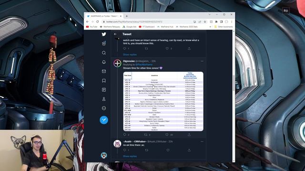Open Twitter Home from sidebar
This screenshot has height=171, width=305.
104,43
